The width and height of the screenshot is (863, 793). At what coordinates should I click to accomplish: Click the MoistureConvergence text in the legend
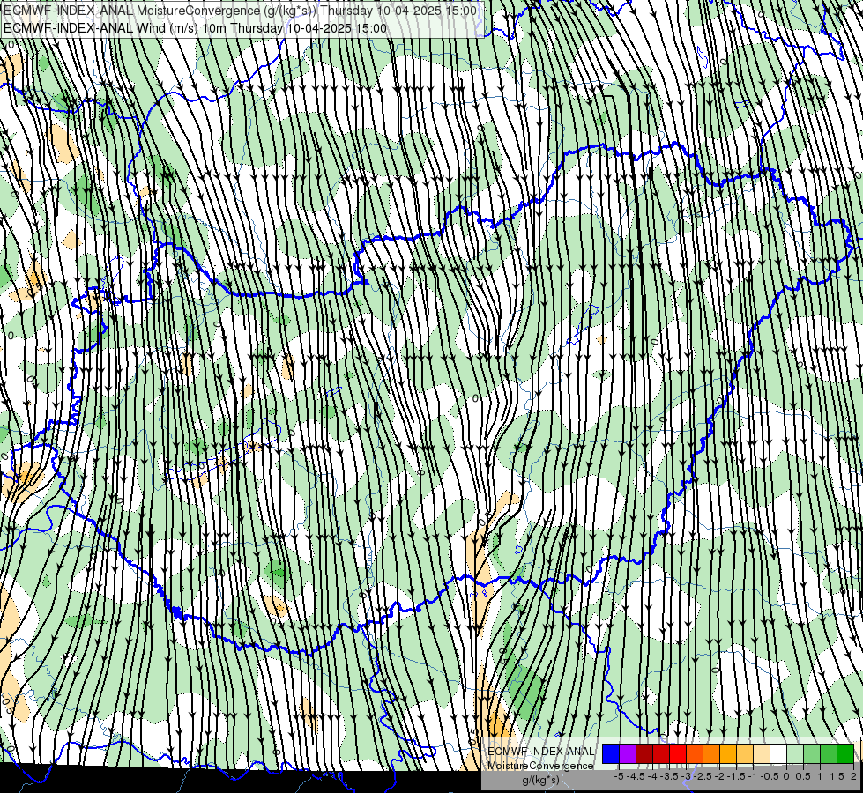click(540, 766)
